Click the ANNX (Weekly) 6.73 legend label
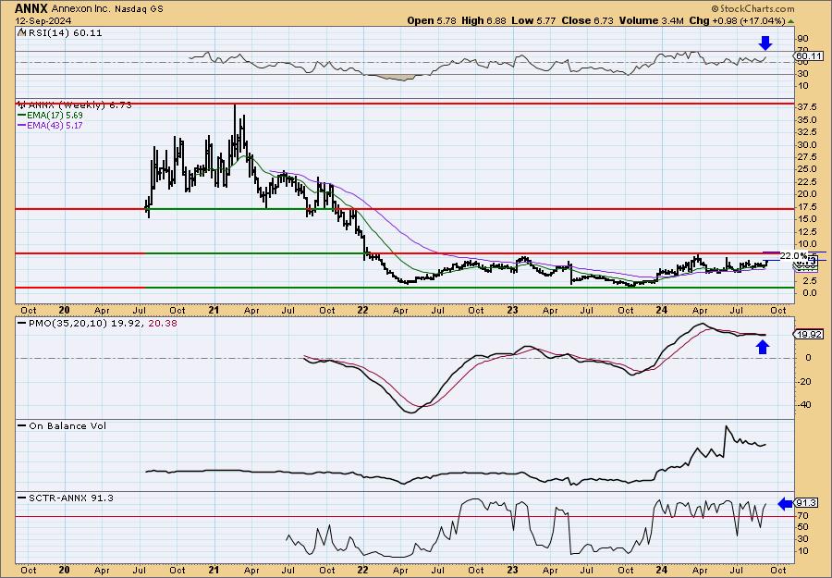The width and height of the screenshot is (832, 578). pyautogui.click(x=80, y=105)
